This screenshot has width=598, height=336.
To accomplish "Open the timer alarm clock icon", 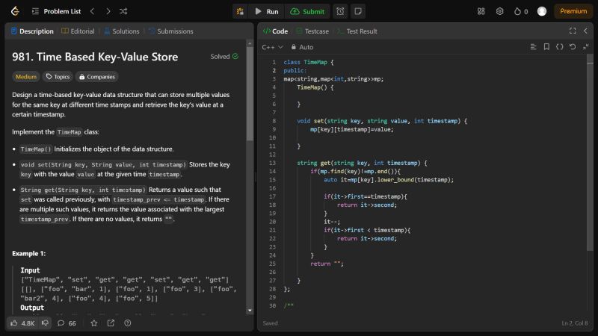I will click(x=341, y=11).
